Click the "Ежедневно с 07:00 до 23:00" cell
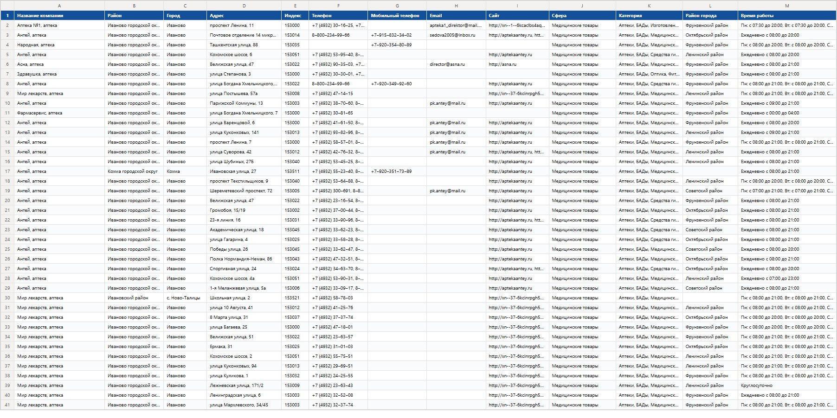 point(787,279)
